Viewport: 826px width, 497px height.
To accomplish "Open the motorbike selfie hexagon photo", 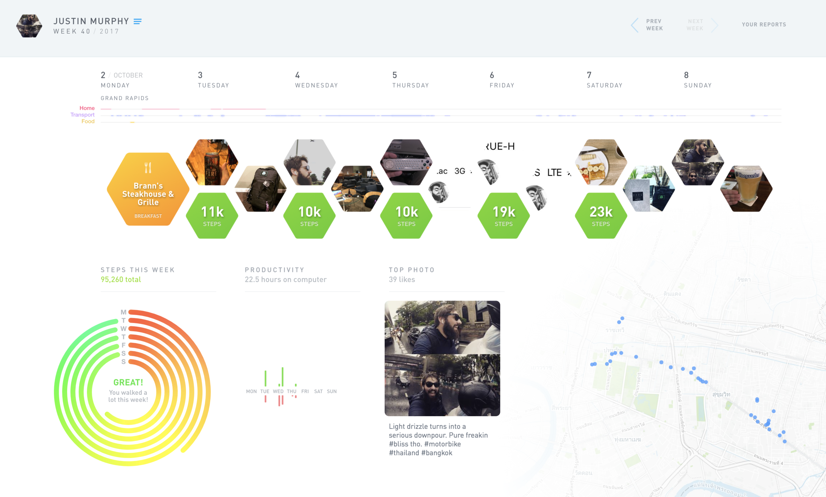I will 698,162.
